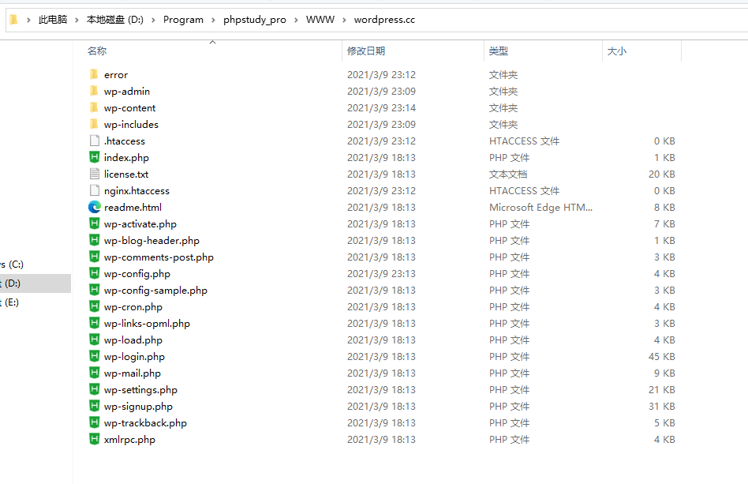Image resolution: width=748 pixels, height=484 pixels.
Task: Expand chevron after 此电脑 in address bar
Action: click(77, 20)
